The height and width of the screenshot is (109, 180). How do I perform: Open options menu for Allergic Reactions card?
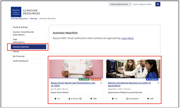point(158,83)
